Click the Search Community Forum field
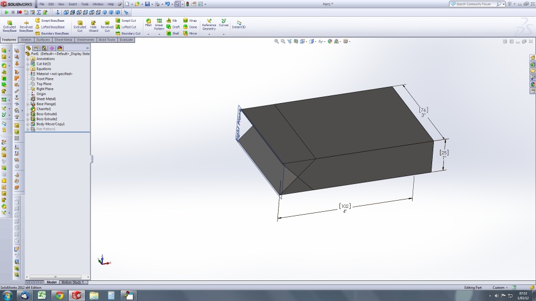This screenshot has width=536, height=301. (473, 4)
